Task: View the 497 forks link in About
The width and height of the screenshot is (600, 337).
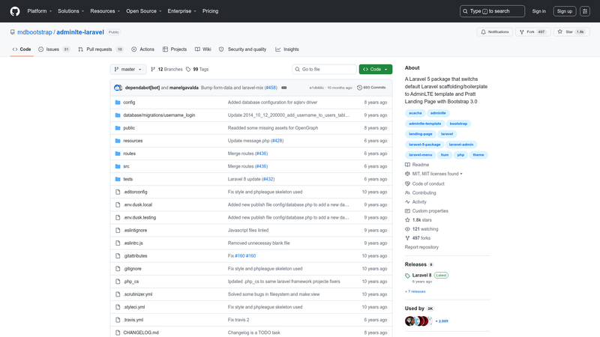Action: (x=418, y=238)
